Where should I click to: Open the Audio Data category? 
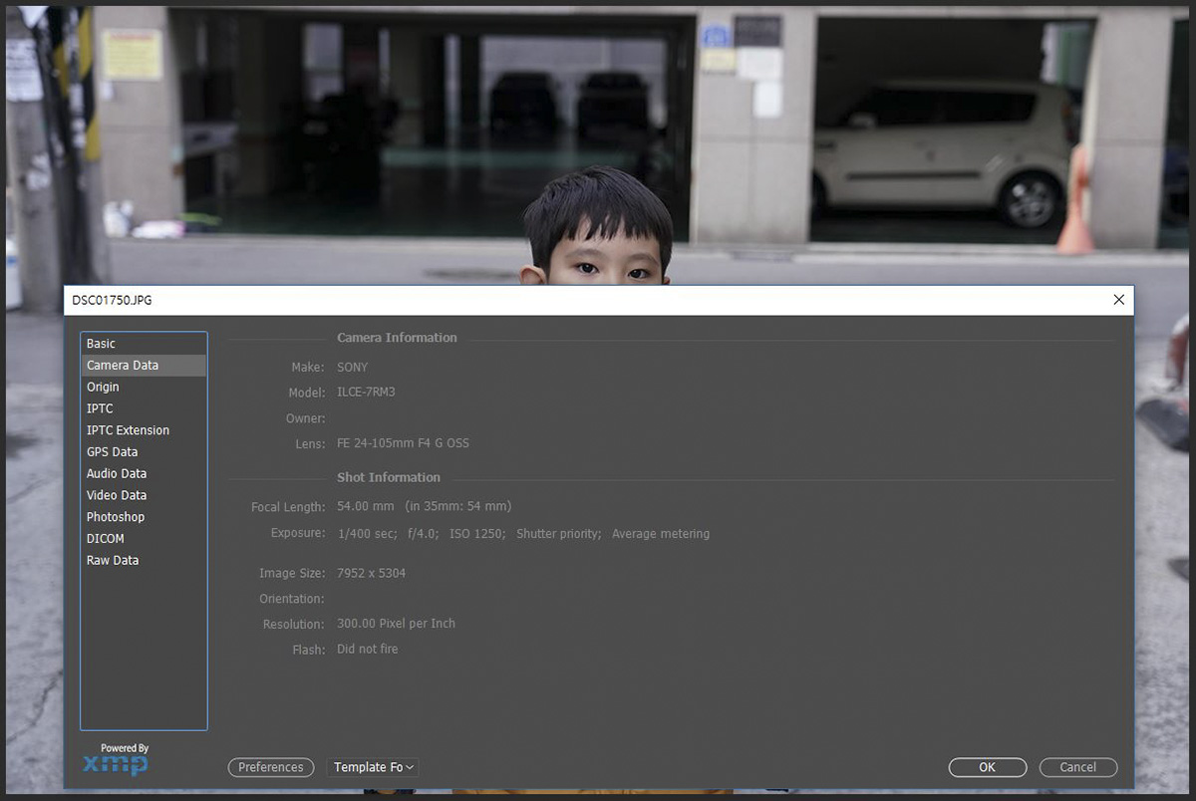[x=144, y=474]
